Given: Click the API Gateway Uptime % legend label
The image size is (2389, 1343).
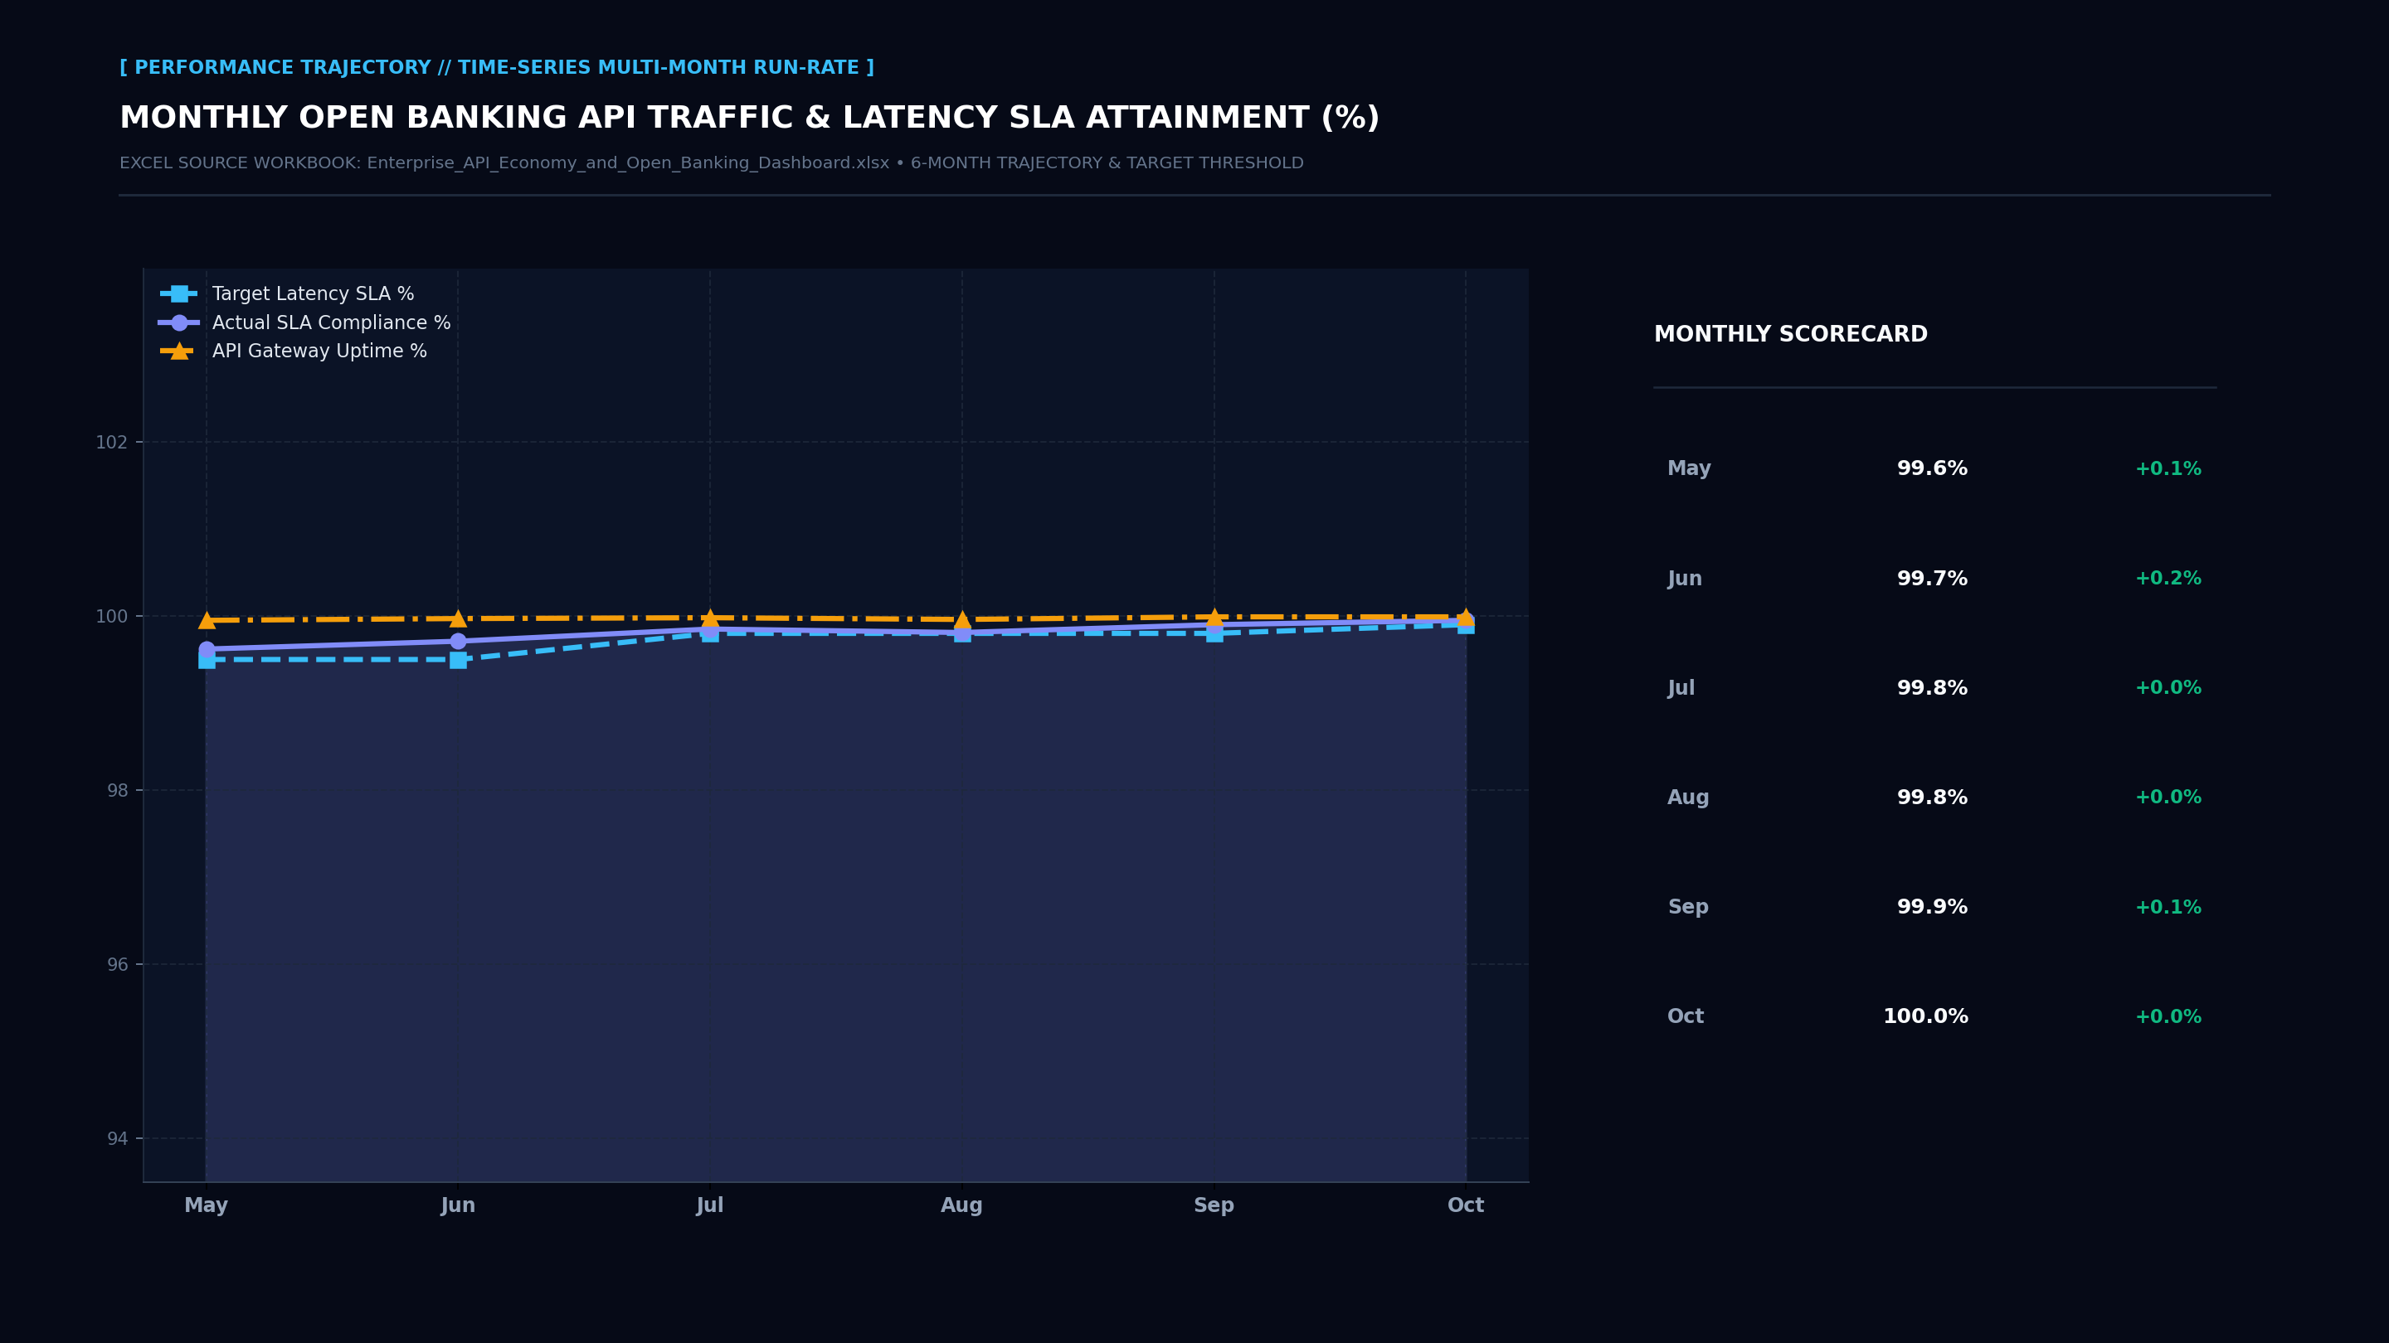Looking at the screenshot, I should tap(319, 352).
